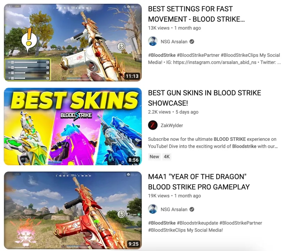Click verified badge on M4A1 video channel

pos(192,209)
